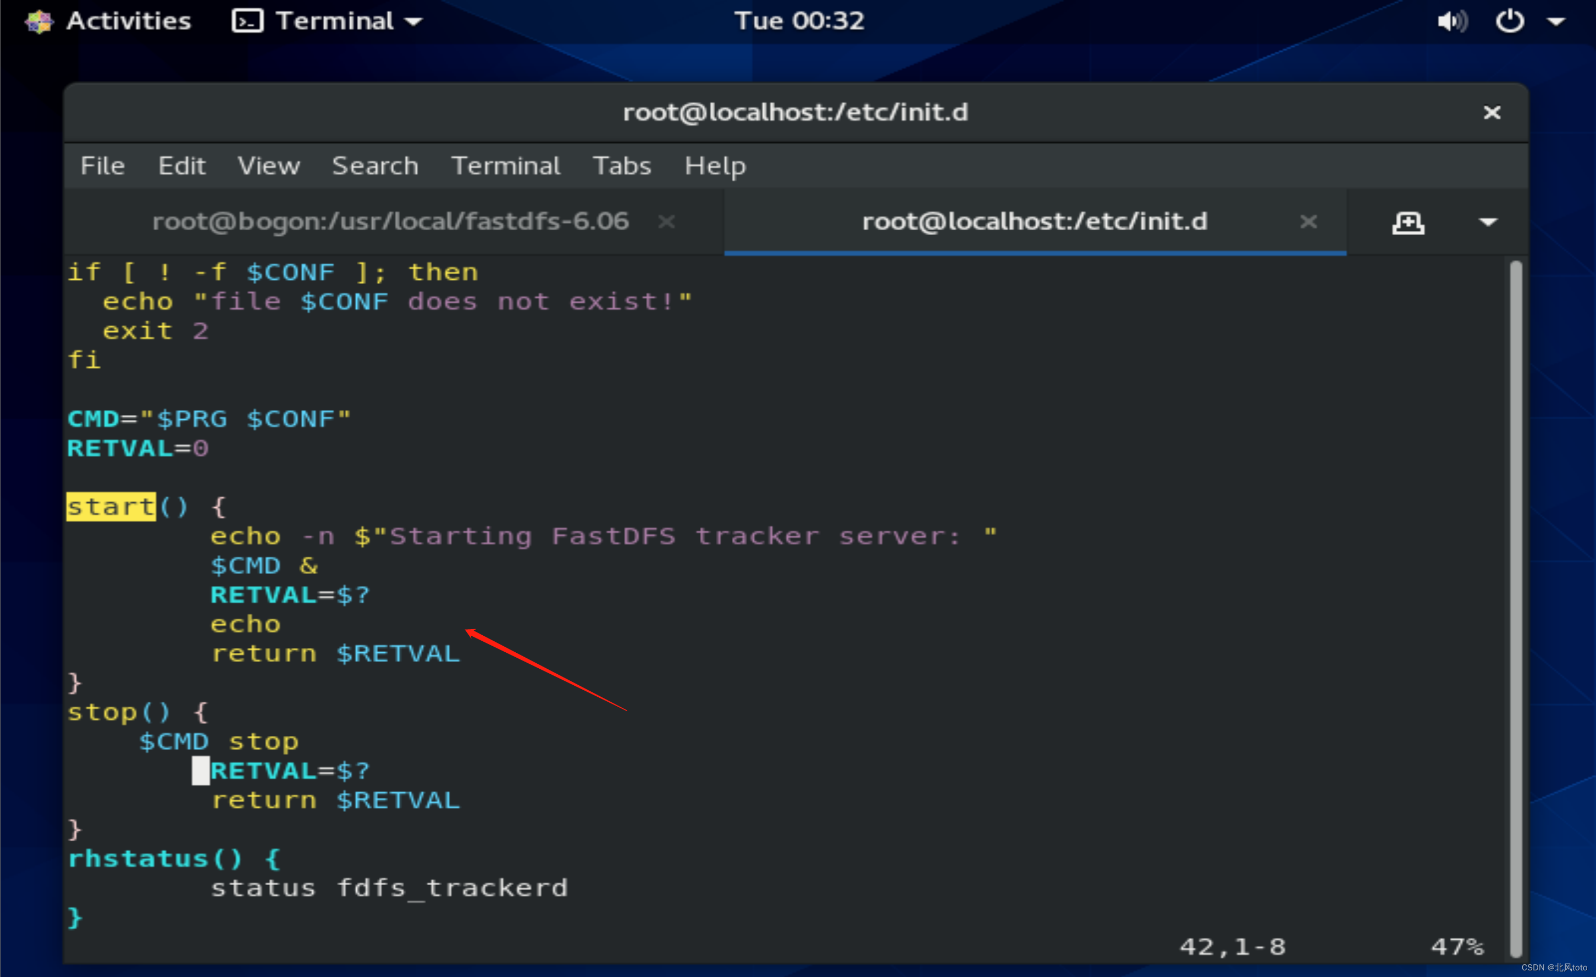Image resolution: width=1596 pixels, height=977 pixels.
Task: Expand the Tabs menu in terminal
Action: coord(620,164)
